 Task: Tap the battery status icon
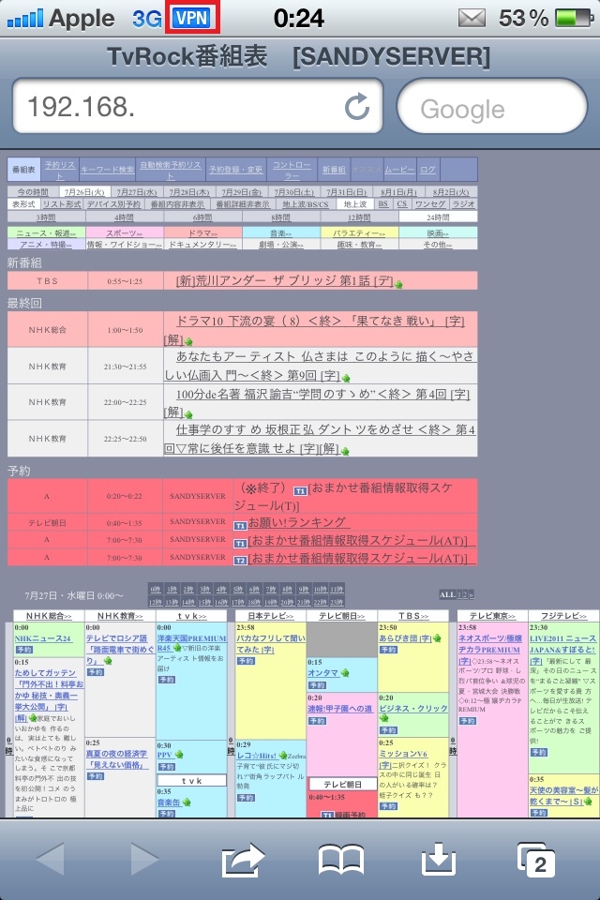(x=575, y=19)
